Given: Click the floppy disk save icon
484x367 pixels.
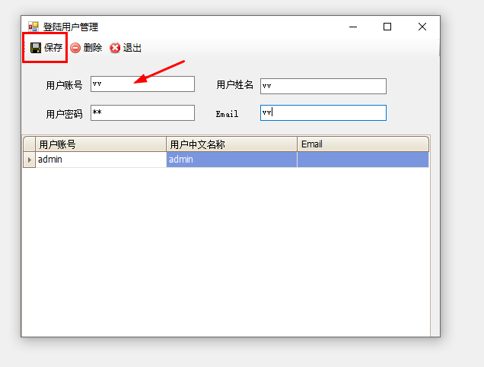Looking at the screenshot, I should pyautogui.click(x=36, y=48).
